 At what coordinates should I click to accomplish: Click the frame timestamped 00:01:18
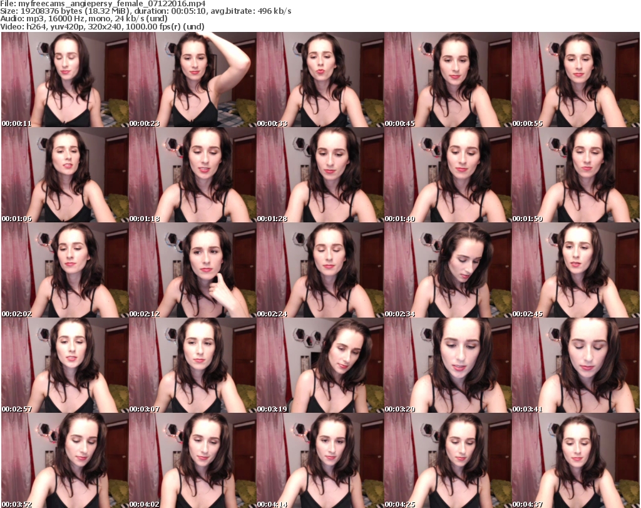[x=193, y=175]
